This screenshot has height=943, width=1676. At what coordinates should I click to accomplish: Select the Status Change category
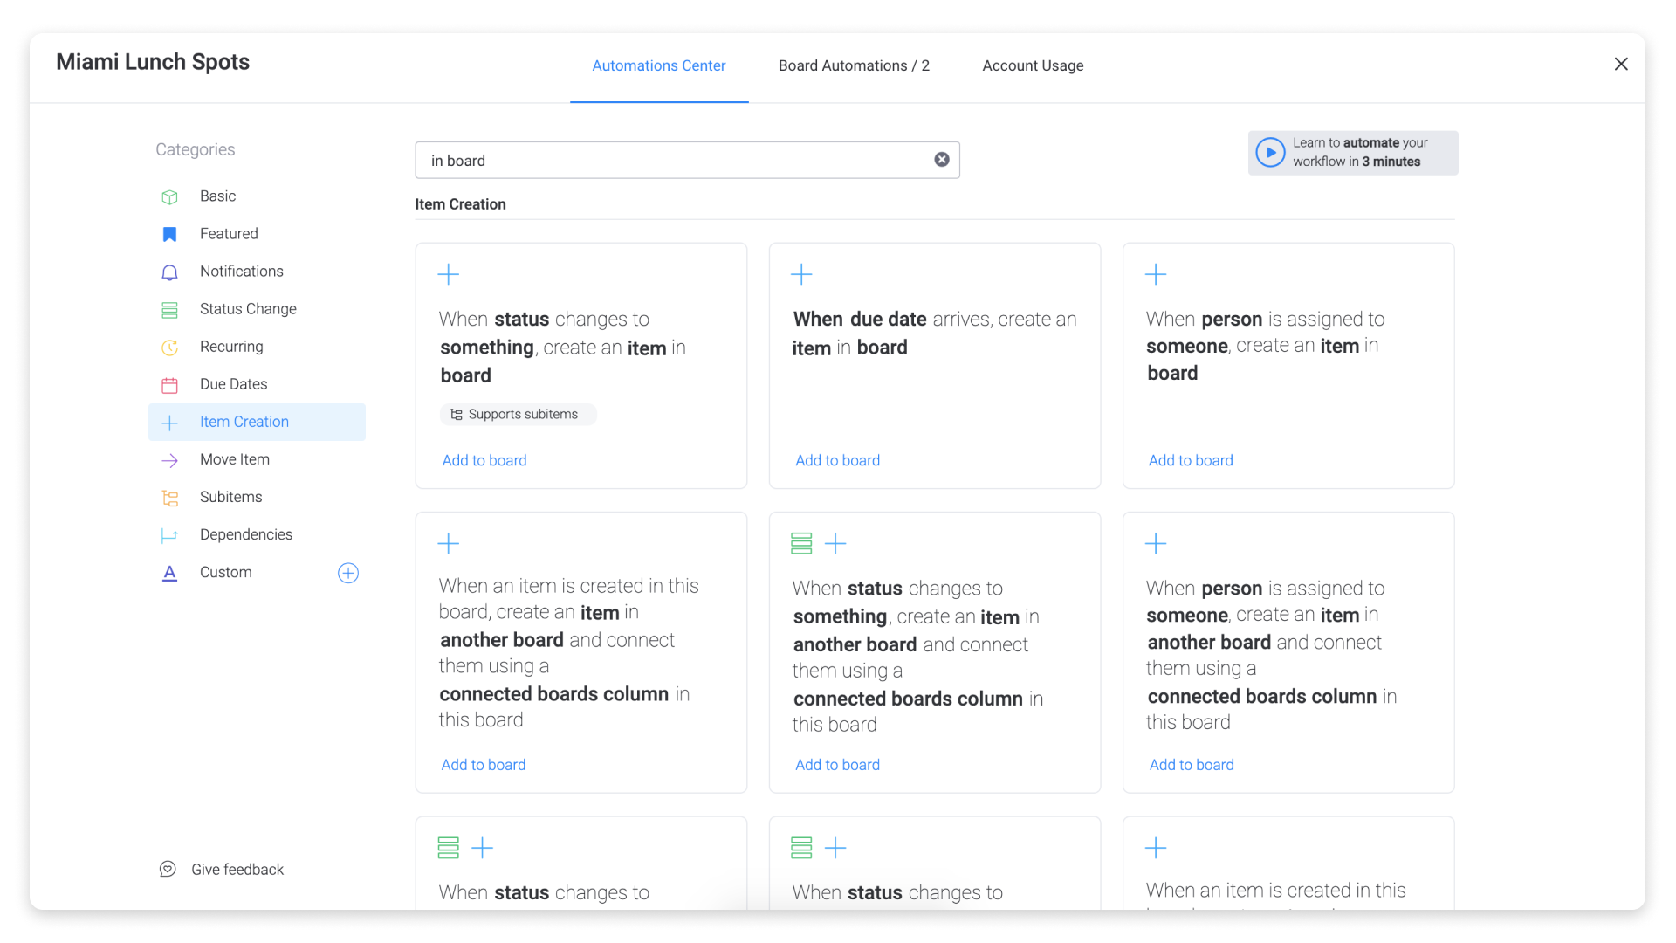pos(247,309)
